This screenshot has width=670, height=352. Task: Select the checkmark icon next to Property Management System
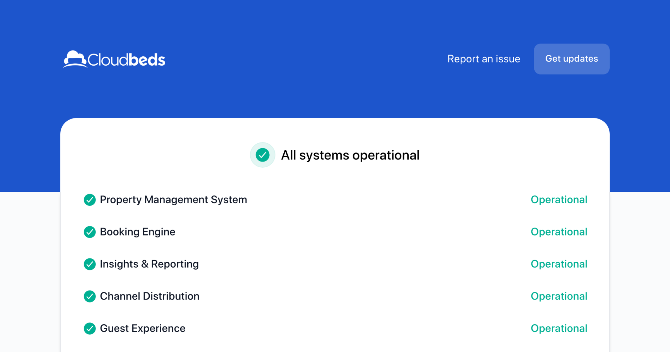point(90,200)
